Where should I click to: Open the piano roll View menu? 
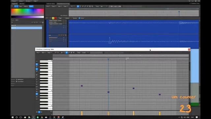pyautogui.click(x=49, y=53)
